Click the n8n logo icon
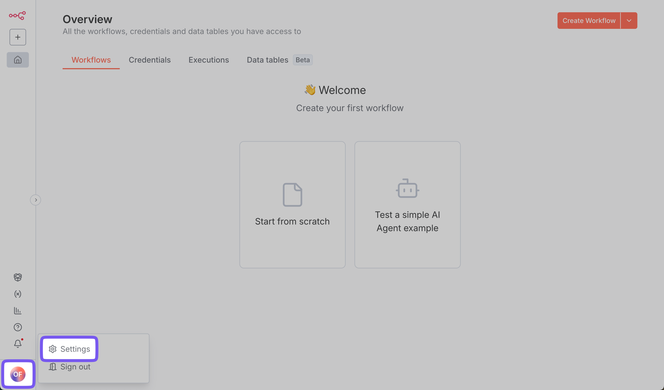Viewport: 664px width, 390px height. click(x=17, y=15)
